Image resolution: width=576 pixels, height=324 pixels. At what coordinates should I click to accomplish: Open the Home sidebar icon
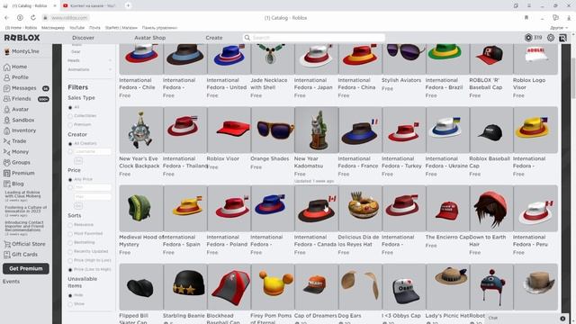pyautogui.click(x=6, y=67)
